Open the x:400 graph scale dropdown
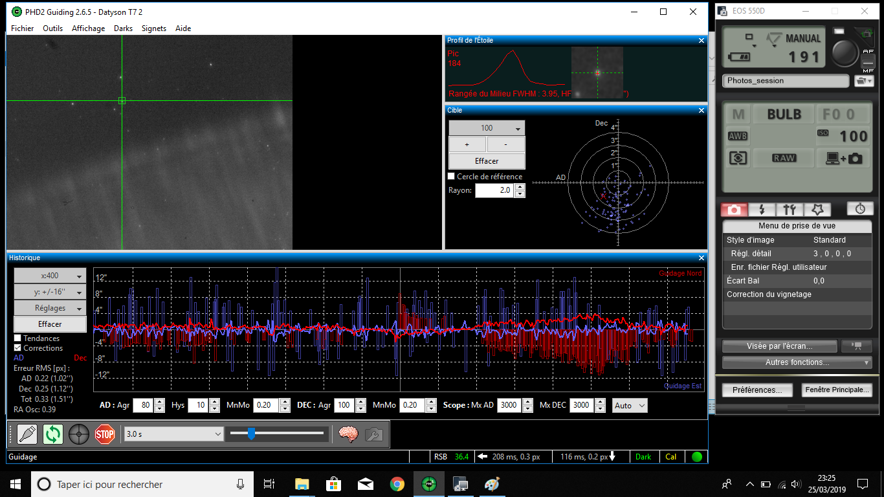 [x=50, y=276]
